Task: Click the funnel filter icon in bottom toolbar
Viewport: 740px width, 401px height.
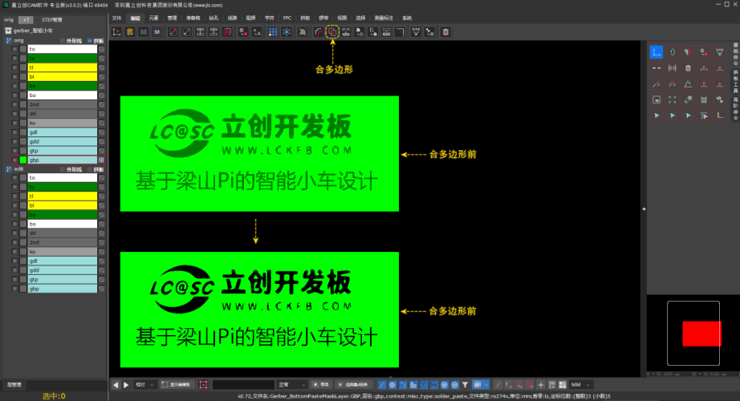Action: pos(465,385)
